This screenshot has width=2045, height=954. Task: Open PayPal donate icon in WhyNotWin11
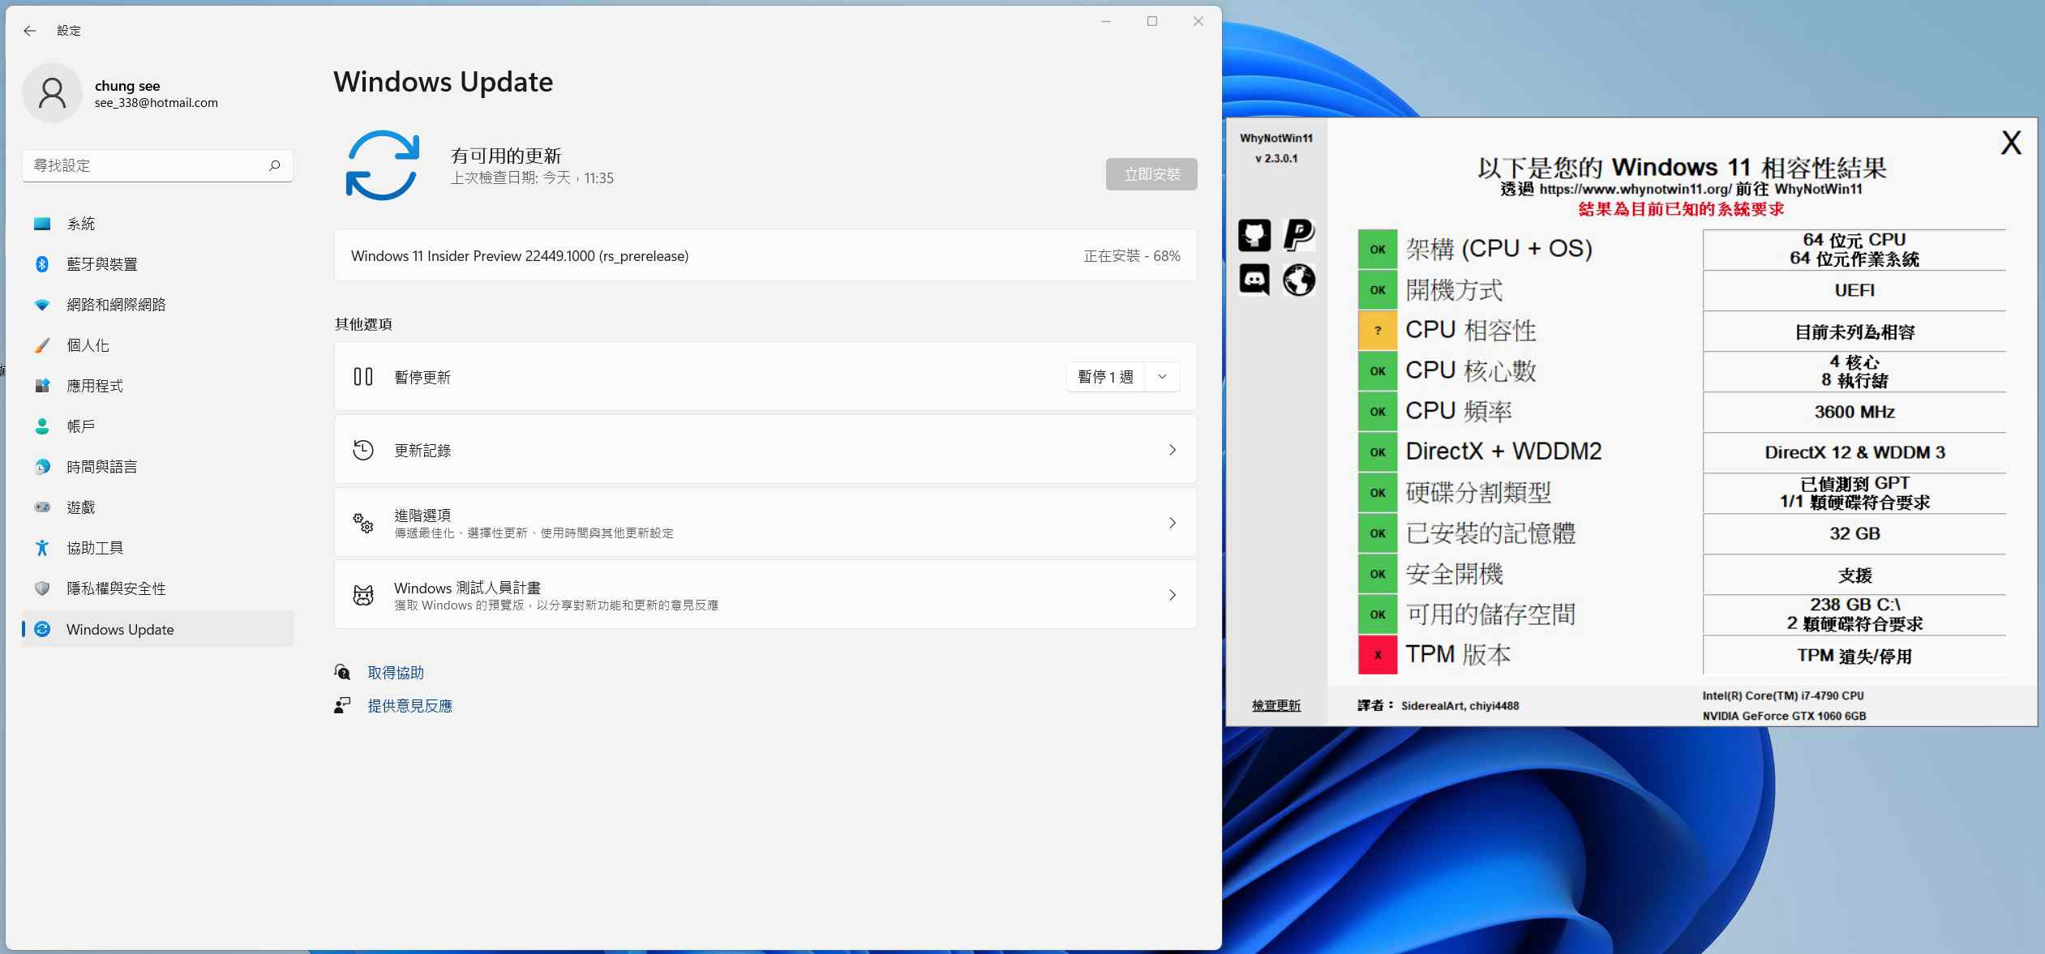point(1299,235)
